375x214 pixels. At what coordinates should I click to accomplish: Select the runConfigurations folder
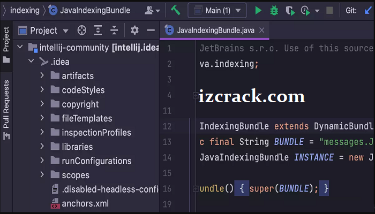[86, 161]
